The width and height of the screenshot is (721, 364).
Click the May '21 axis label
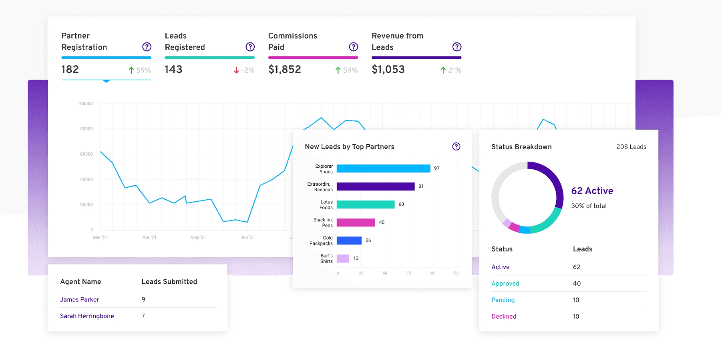pyautogui.click(x=198, y=237)
